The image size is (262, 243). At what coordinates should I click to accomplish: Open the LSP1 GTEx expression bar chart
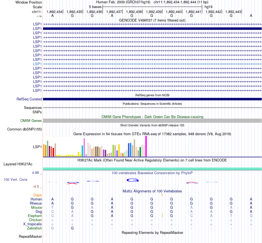(95, 147)
